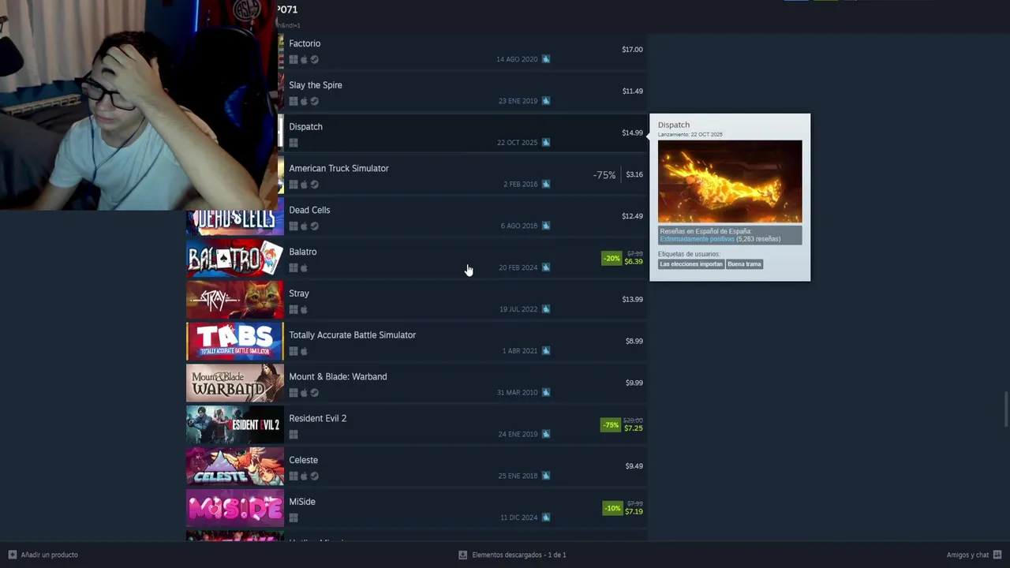Click the thumbs-up icon in Stray row
The height and width of the screenshot is (568, 1010).
[545, 309]
